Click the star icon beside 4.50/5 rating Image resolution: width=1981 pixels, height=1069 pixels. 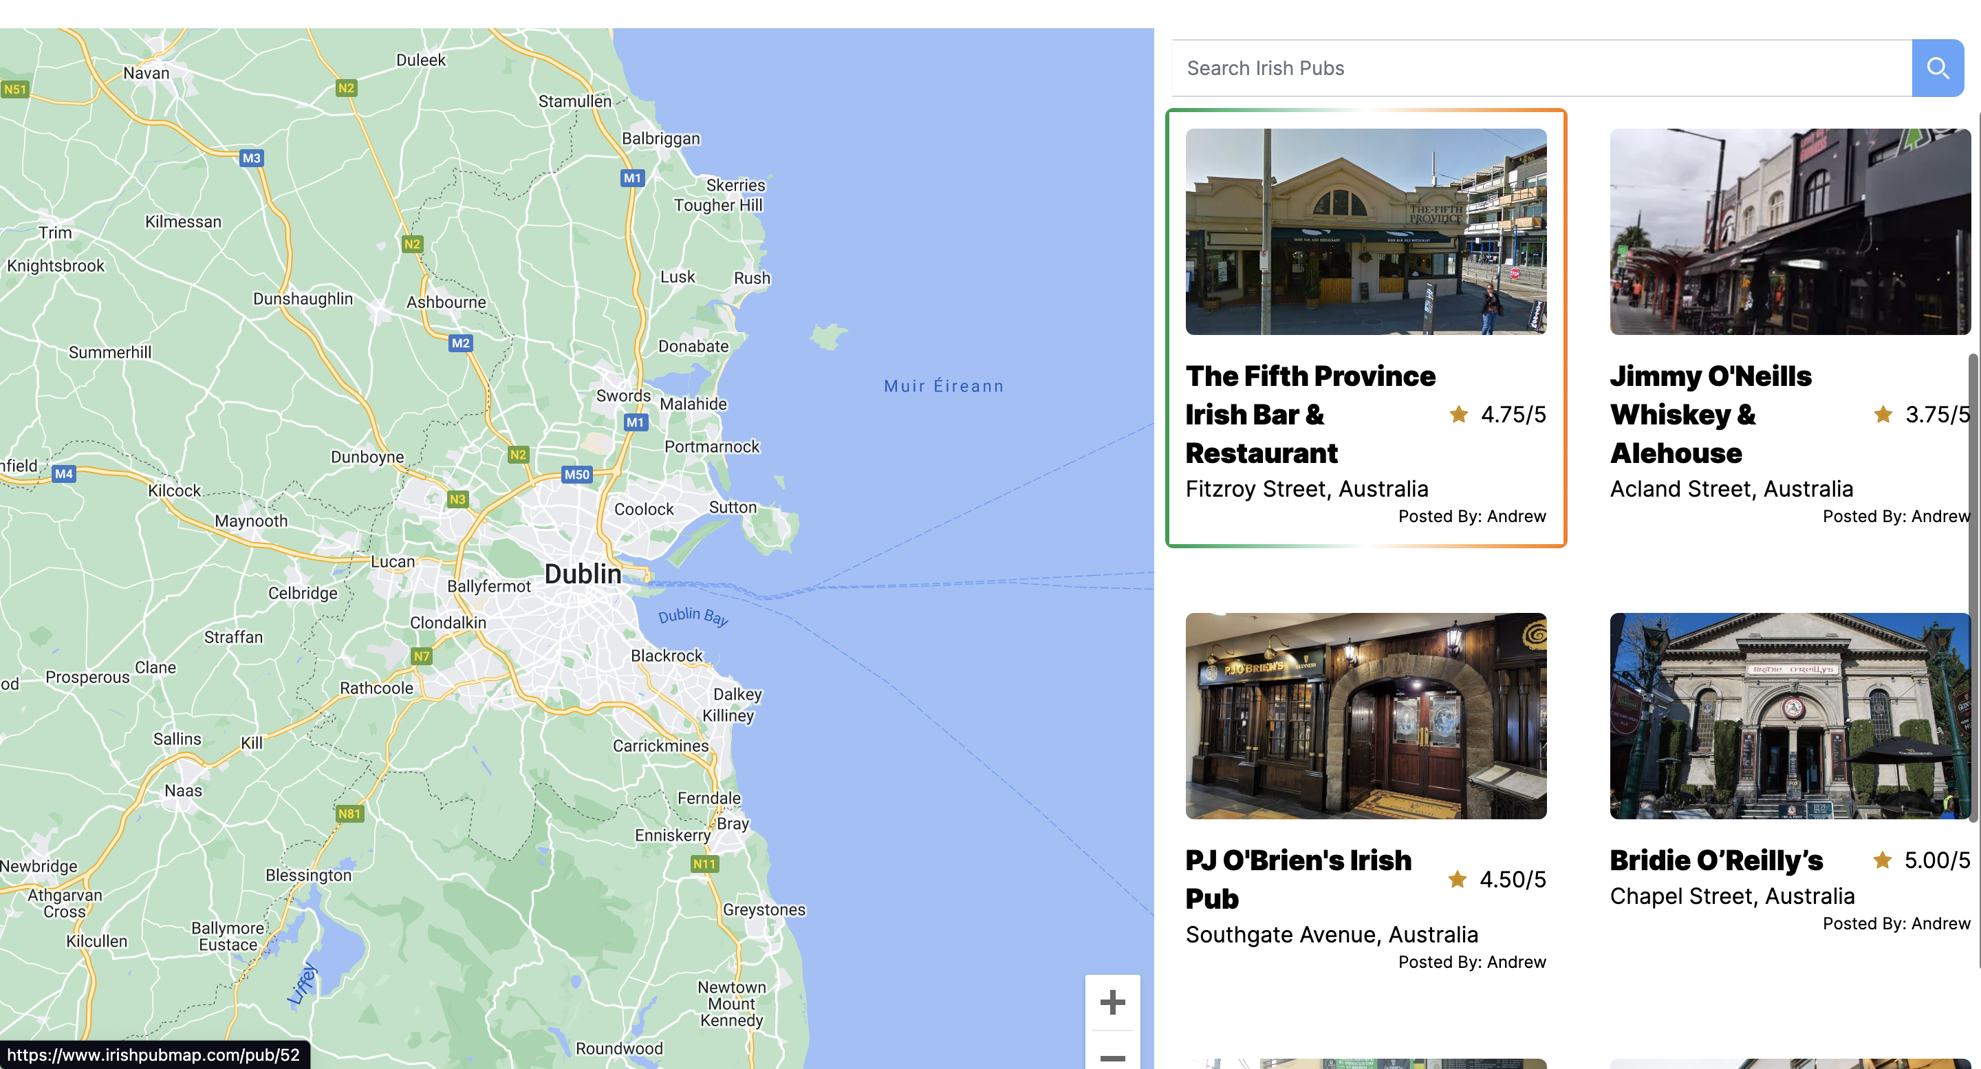click(1457, 879)
